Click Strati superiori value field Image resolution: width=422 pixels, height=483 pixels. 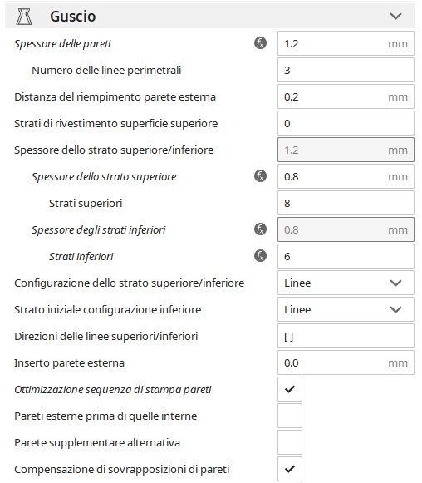pos(346,203)
